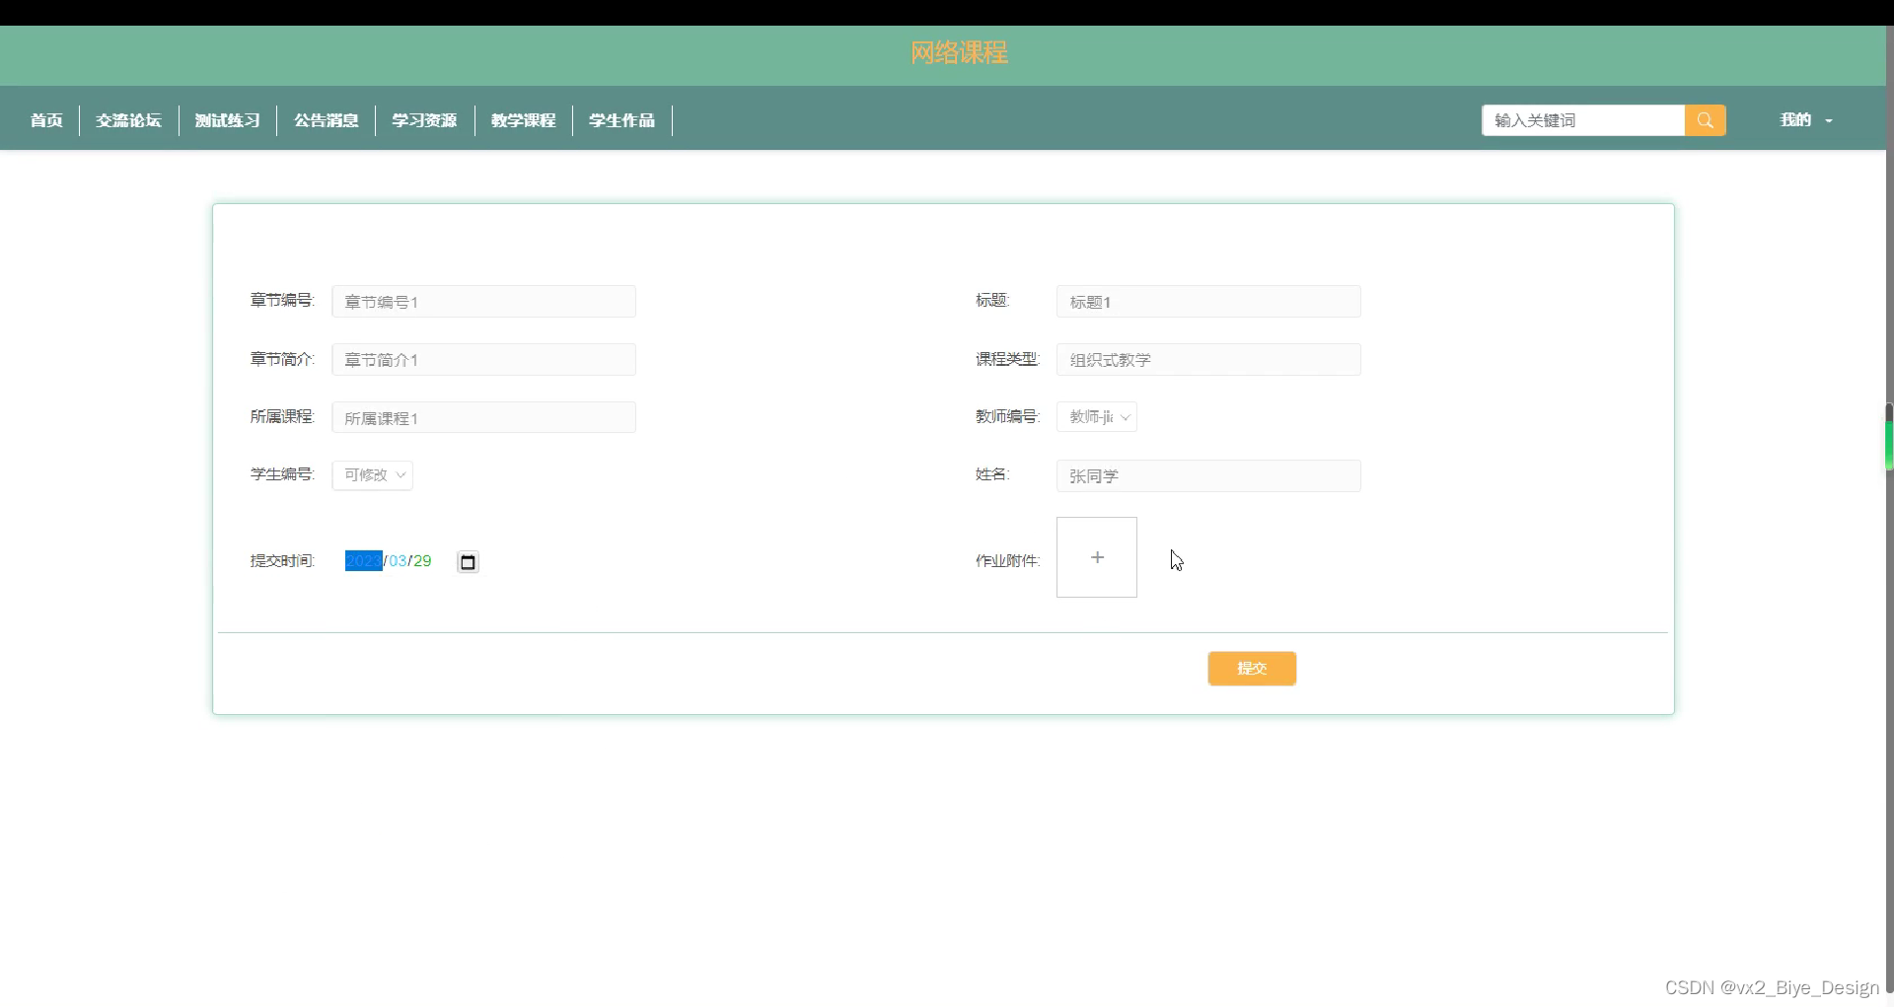Expand the 教师编号 dropdown
Screen dimensions: 1894x1007
(x=1097, y=417)
